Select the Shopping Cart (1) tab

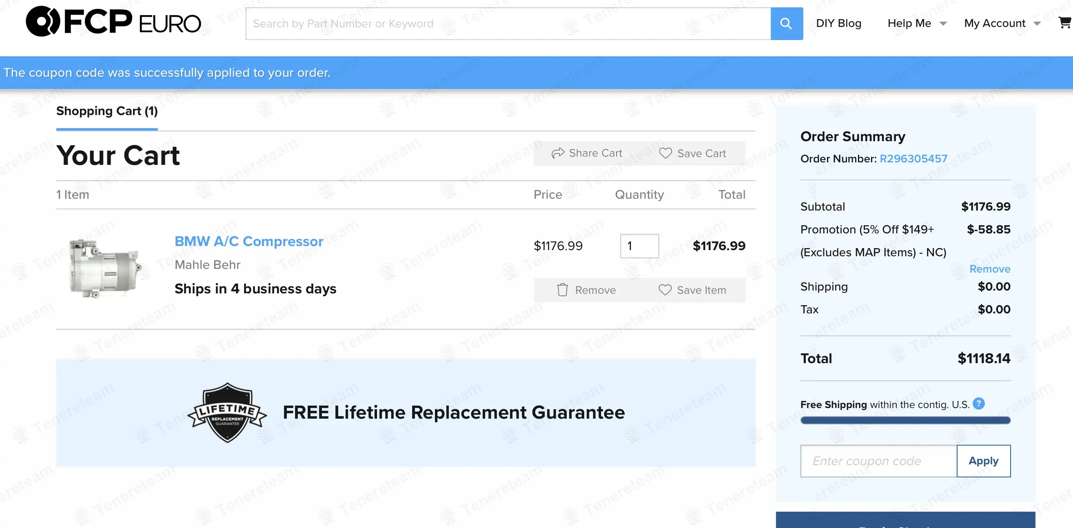click(x=107, y=111)
